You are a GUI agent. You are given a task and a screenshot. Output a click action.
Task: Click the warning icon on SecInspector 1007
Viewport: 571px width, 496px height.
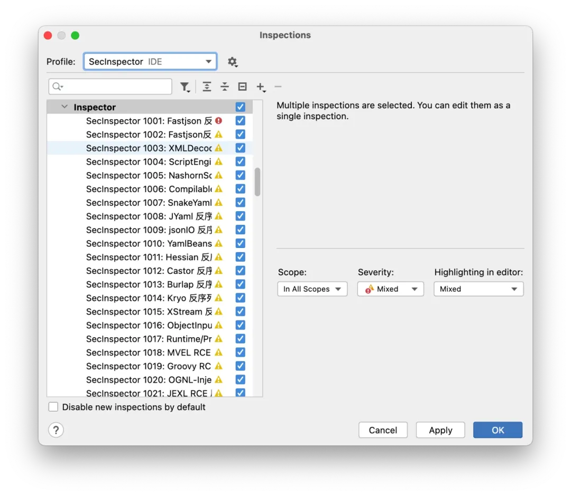218,203
